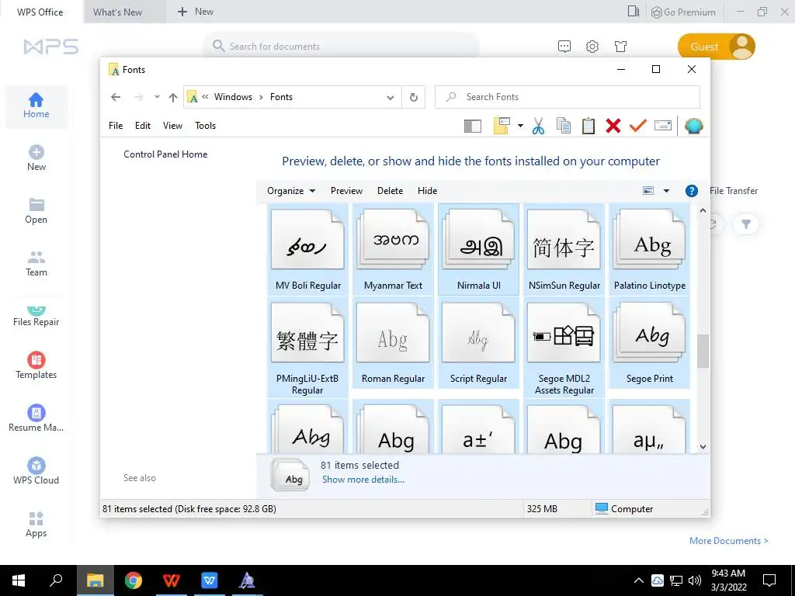Screen dimensions: 795x596
Task: Click the Properties icon in Fonts toolbar
Action: [x=663, y=126]
